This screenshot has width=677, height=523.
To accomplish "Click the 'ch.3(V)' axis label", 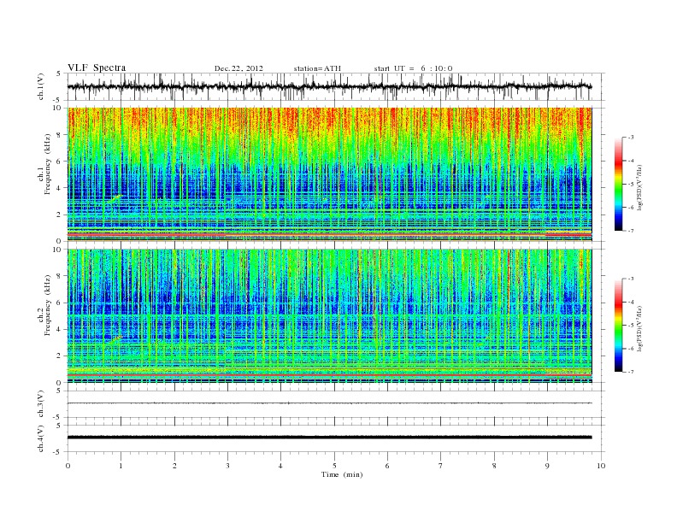I will [41, 404].
